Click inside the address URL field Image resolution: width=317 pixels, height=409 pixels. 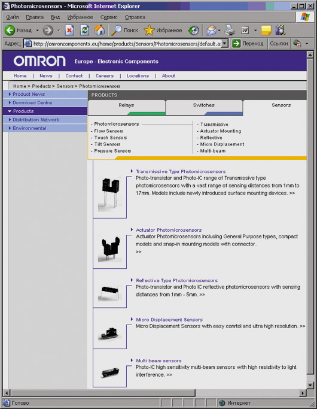[126, 44]
